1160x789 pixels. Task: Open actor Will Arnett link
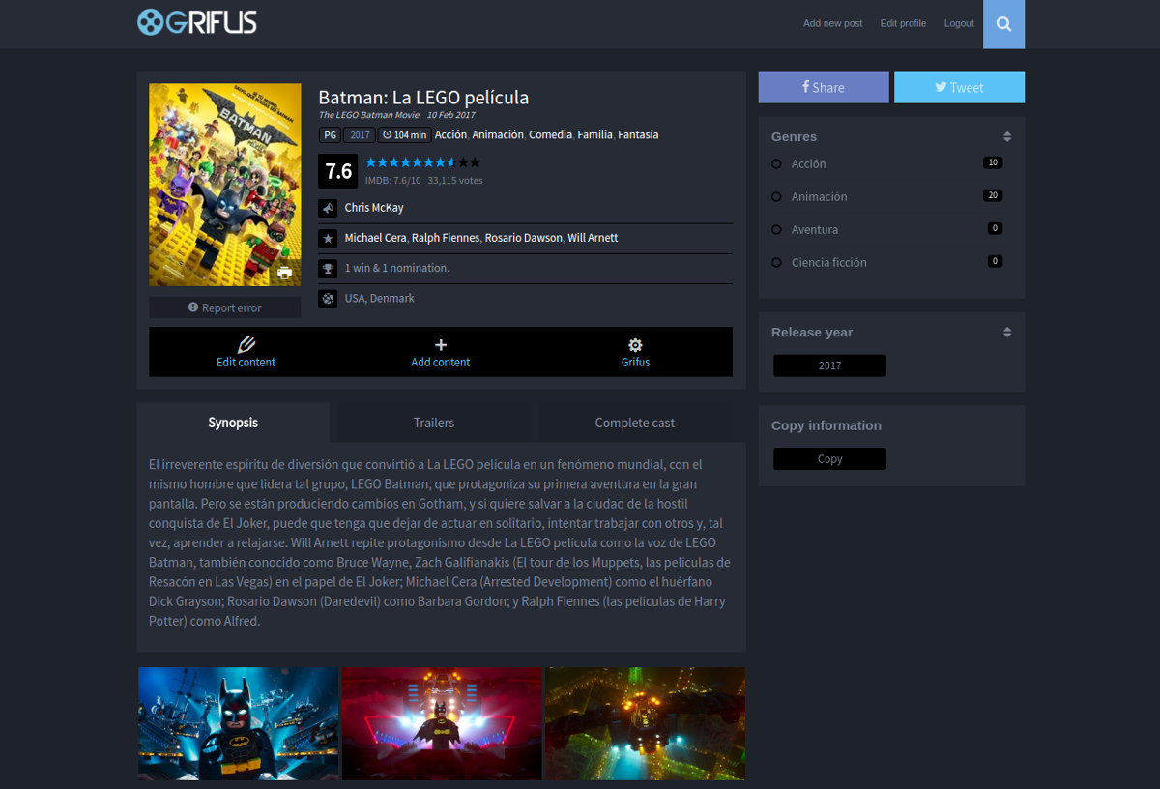point(593,238)
